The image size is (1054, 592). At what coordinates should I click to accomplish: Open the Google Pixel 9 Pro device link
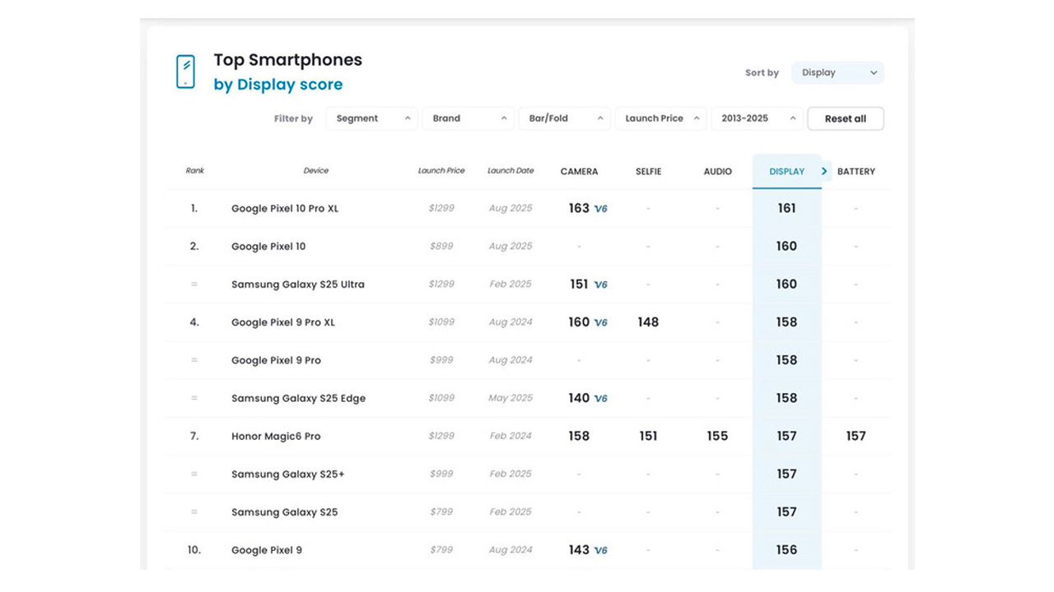276,360
